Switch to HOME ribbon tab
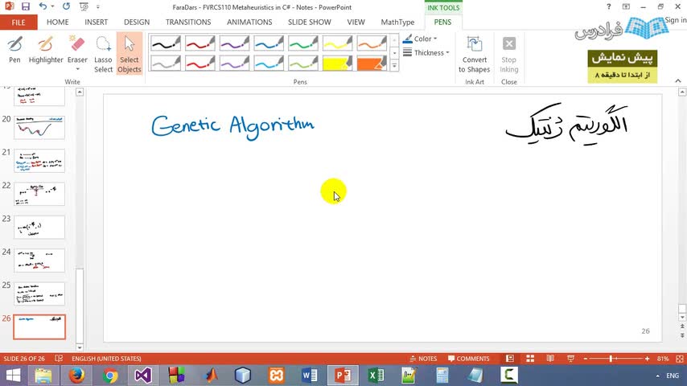 [57, 23]
